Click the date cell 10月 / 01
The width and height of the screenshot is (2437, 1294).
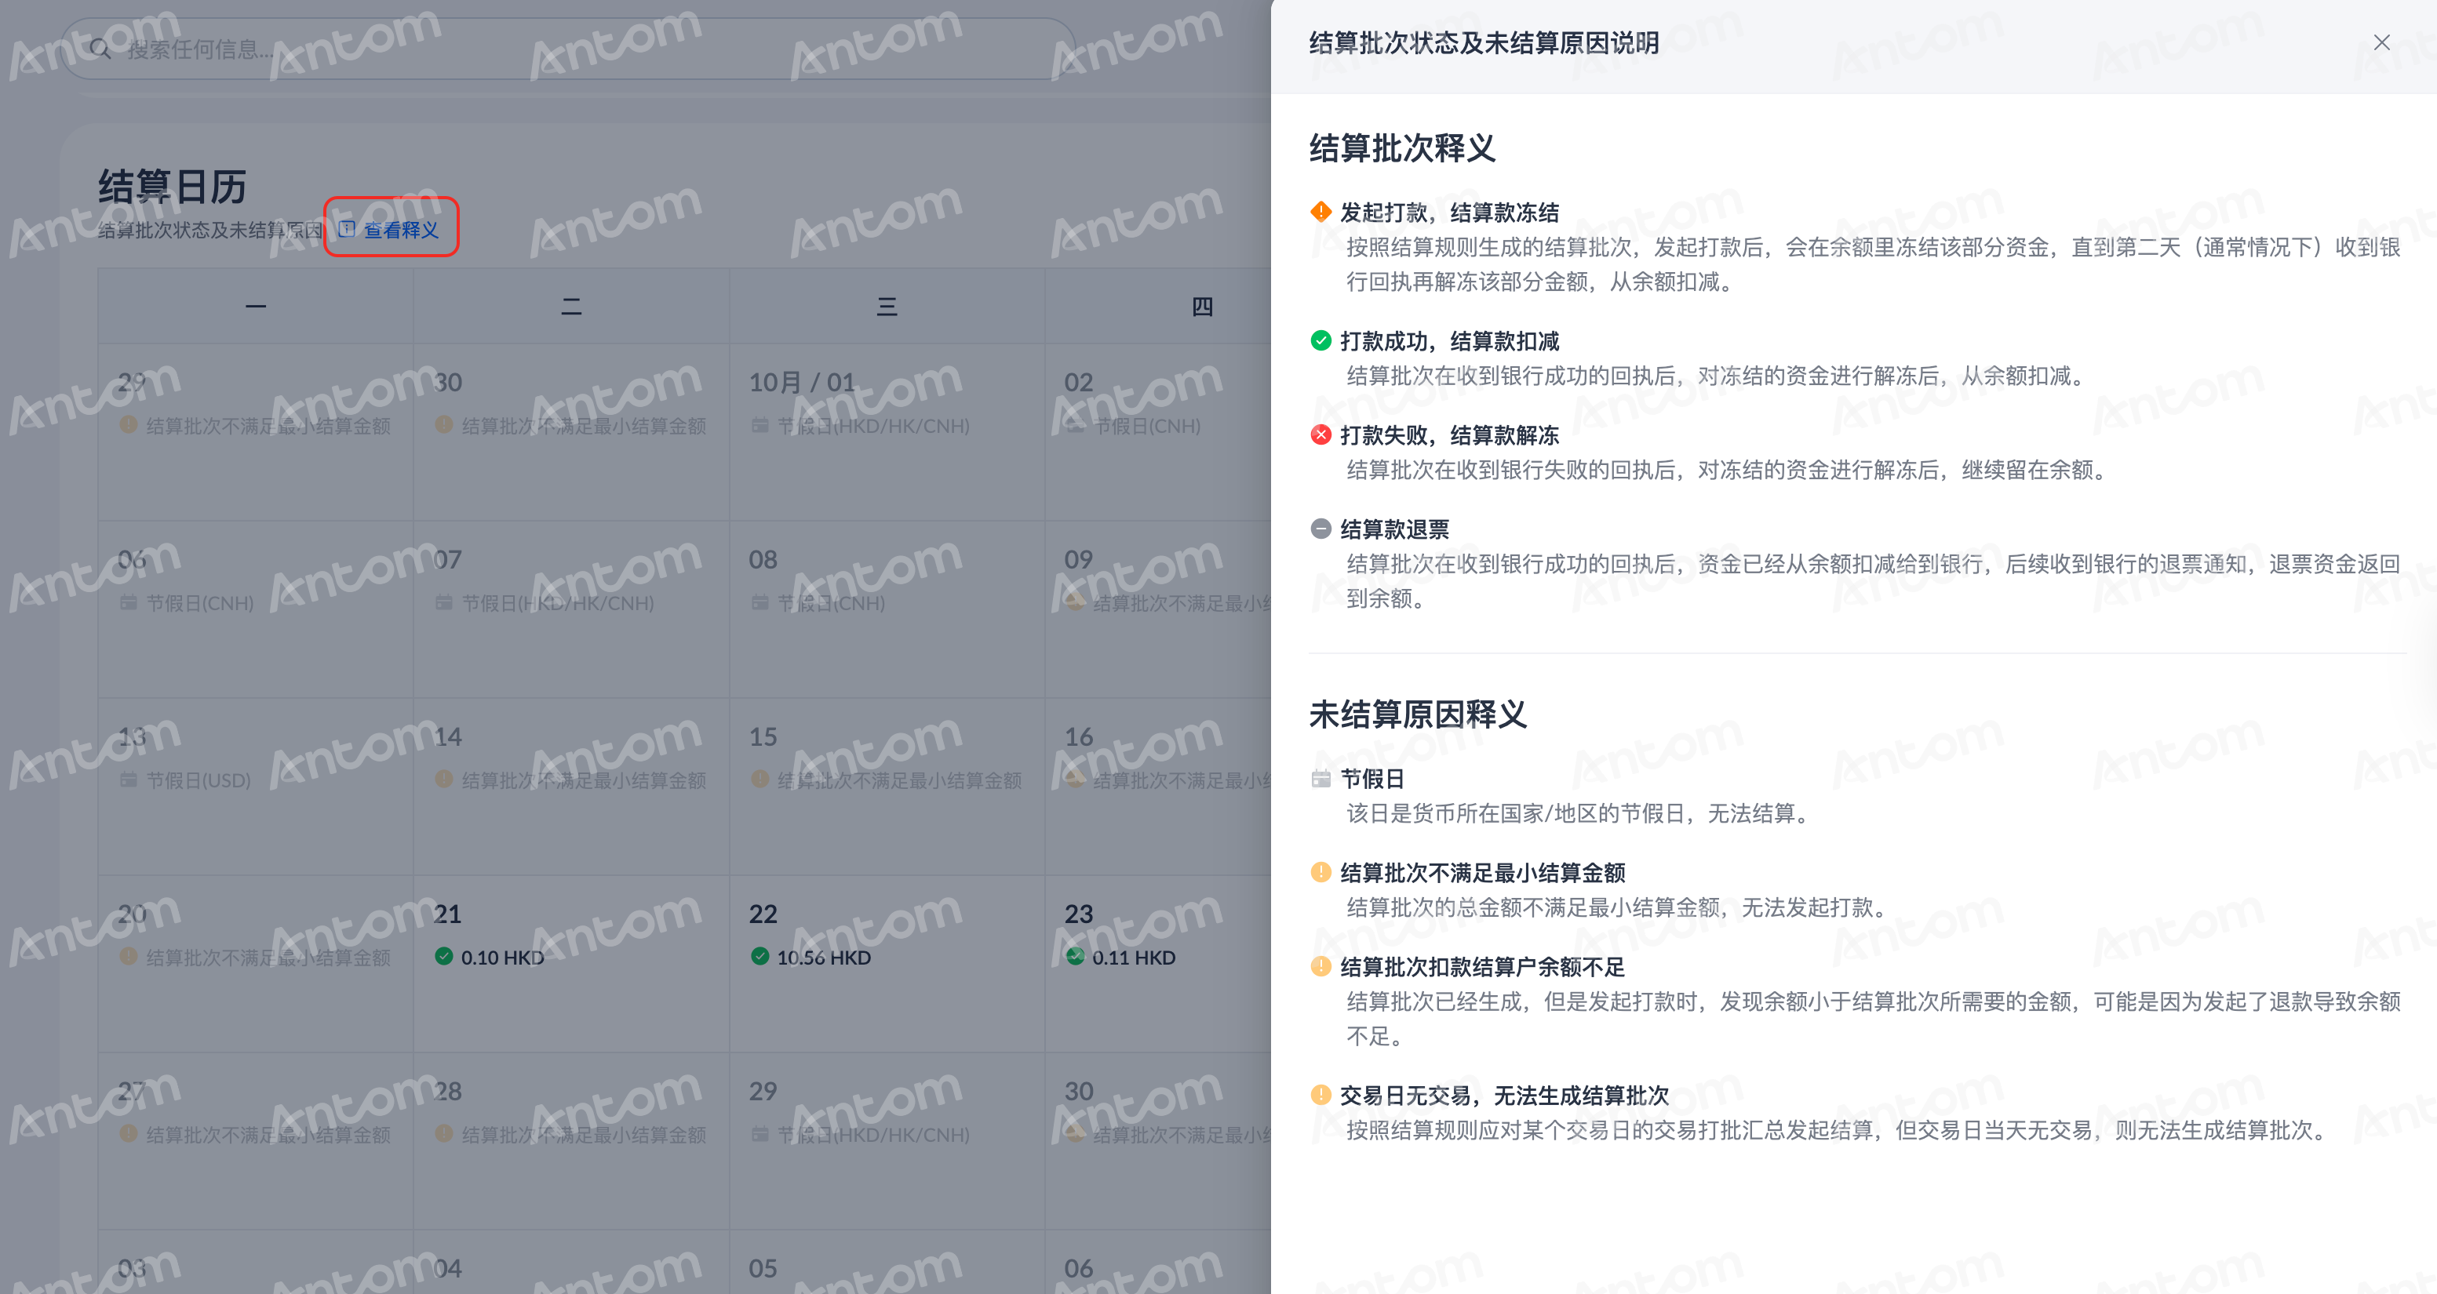887,432
